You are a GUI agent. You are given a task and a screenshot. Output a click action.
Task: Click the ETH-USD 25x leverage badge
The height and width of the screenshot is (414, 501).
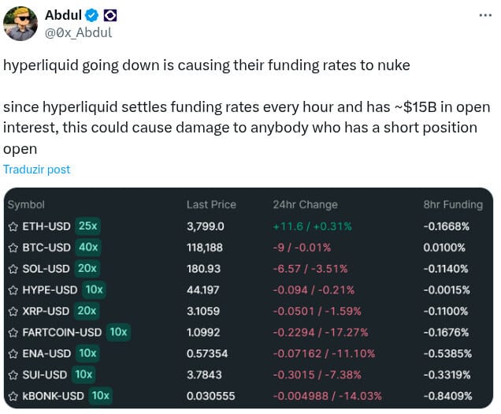tap(88, 226)
